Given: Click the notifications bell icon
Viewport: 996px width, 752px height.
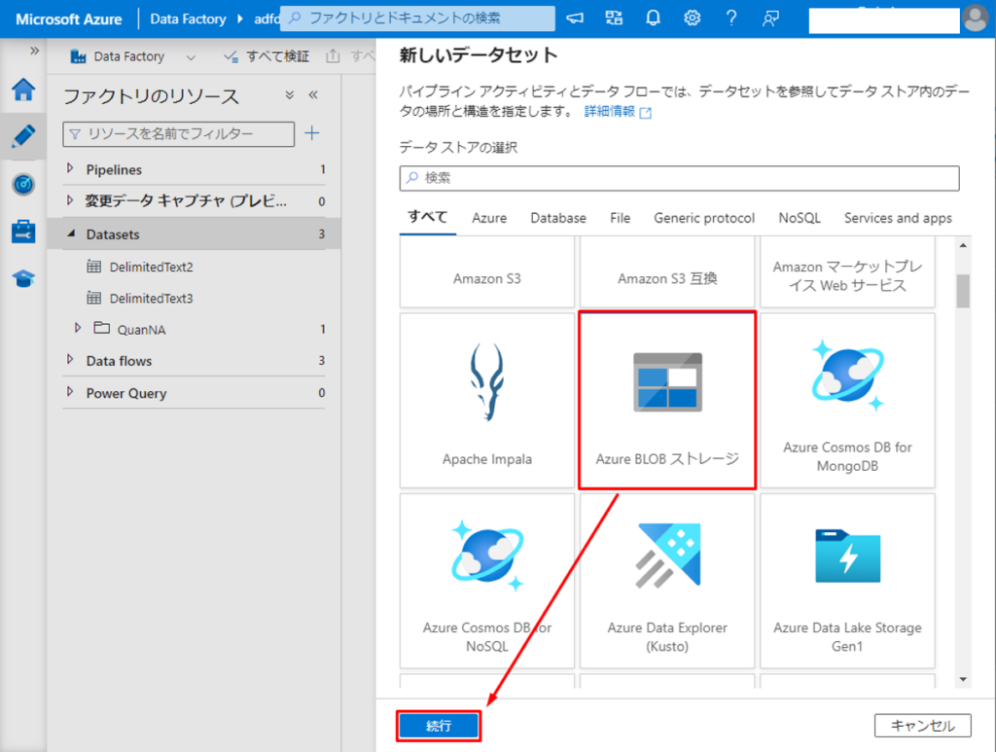Looking at the screenshot, I should click(653, 18).
